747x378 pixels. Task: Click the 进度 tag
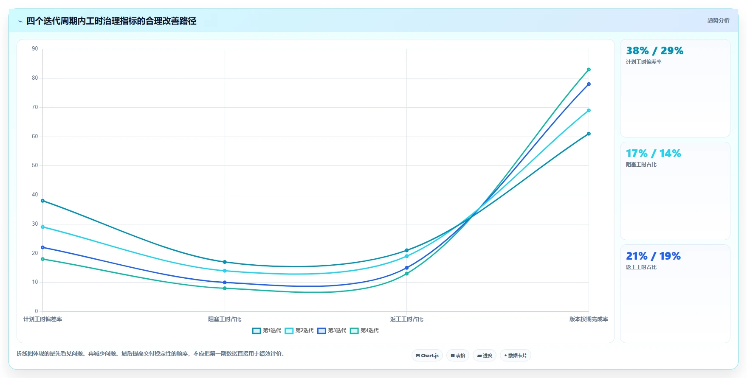click(x=485, y=356)
